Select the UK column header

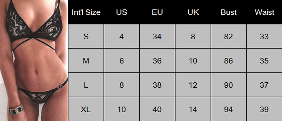point(193,12)
